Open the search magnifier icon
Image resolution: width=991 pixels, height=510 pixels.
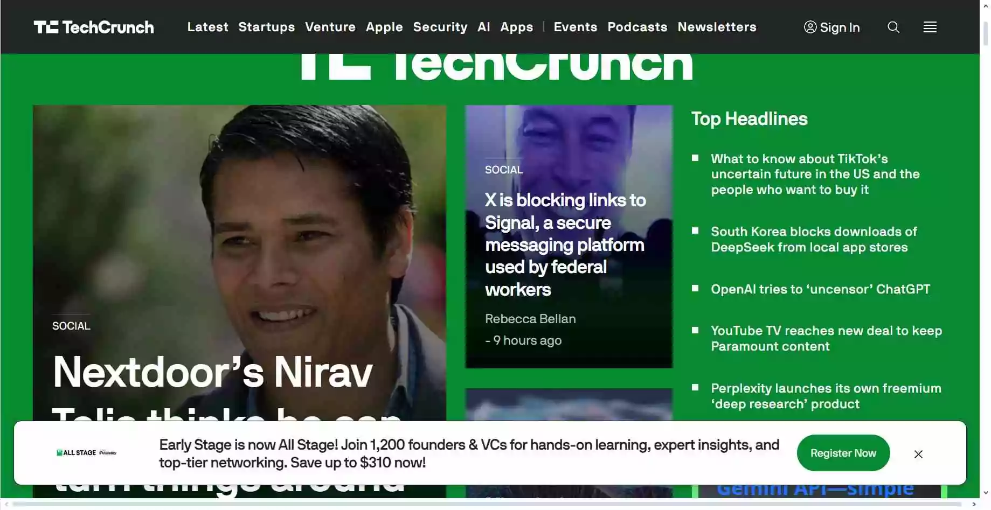[x=893, y=27]
